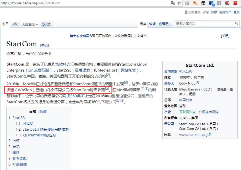The image size is (241, 170).
Task: Open 讨论 in the top user links
Action: [x=206, y=12]
